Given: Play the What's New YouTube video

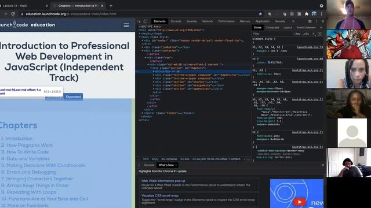Looking at the screenshot, I should (x=299, y=202).
